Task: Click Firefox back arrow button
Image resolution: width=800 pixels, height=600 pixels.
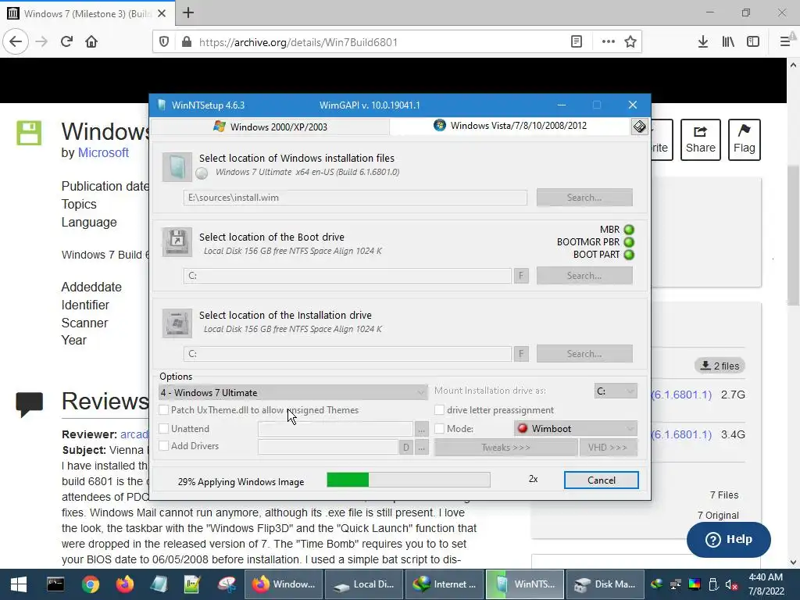Action: point(16,42)
